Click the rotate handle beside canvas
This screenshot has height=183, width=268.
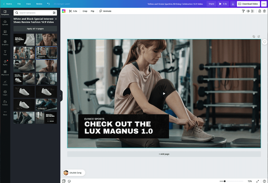point(265,42)
